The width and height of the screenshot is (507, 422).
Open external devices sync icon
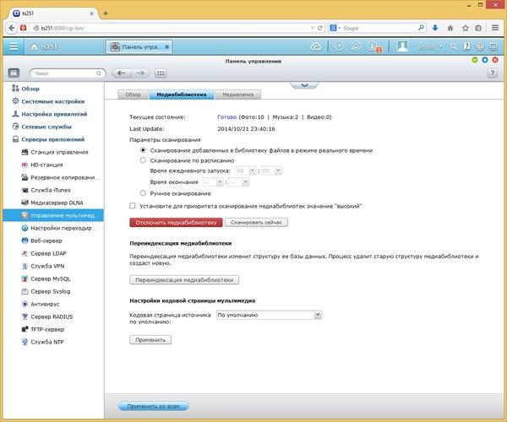pyautogui.click(x=356, y=46)
